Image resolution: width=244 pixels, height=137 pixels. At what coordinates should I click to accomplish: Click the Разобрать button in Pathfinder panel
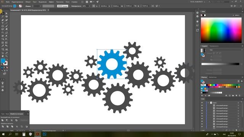coord(24,120)
